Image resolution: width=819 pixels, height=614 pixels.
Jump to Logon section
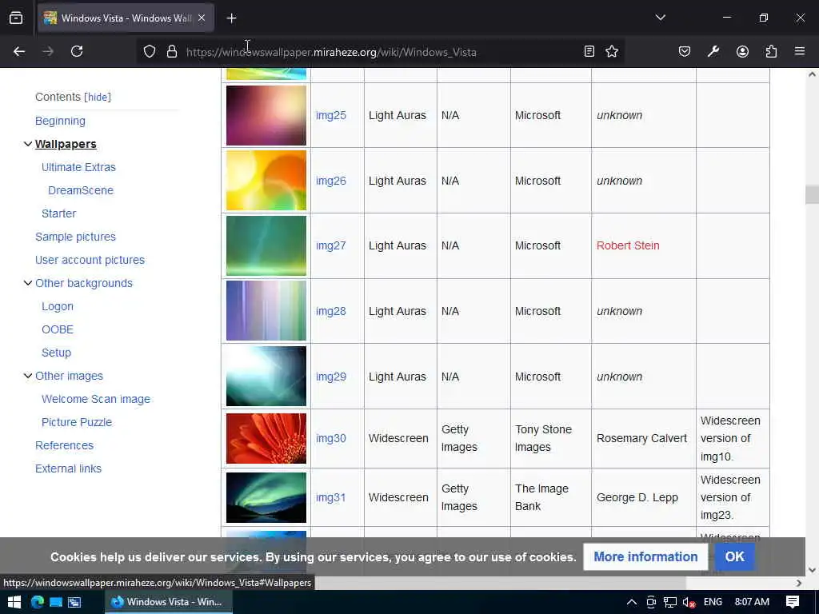click(58, 306)
